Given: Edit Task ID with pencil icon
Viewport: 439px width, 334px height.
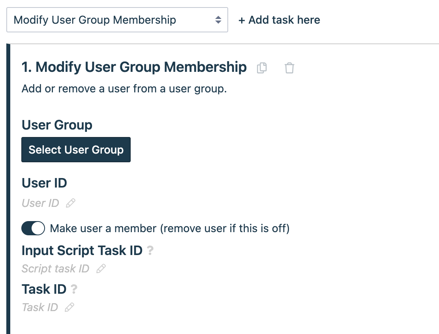Looking at the screenshot, I should coord(69,307).
